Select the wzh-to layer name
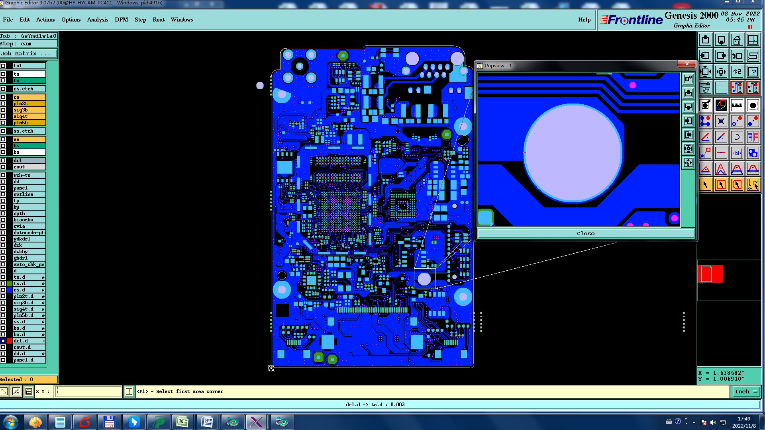This screenshot has height=430, width=765. [29, 175]
